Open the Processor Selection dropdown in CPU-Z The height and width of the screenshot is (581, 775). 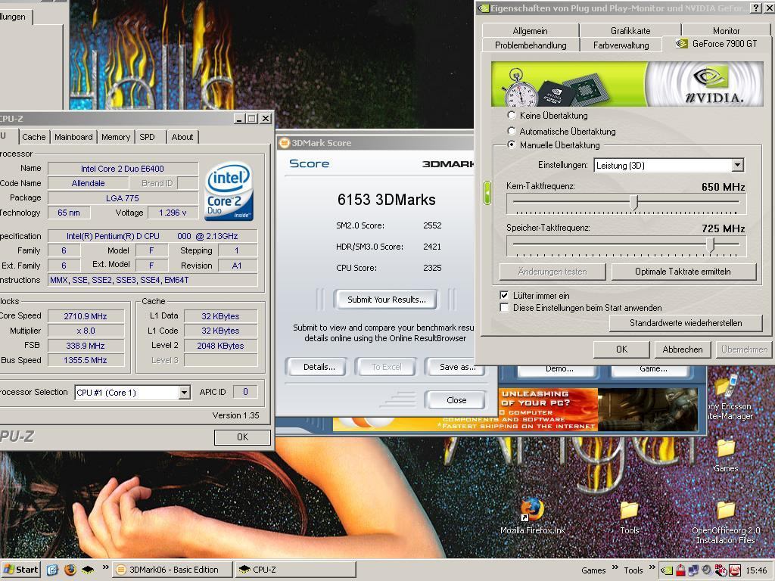coord(185,393)
